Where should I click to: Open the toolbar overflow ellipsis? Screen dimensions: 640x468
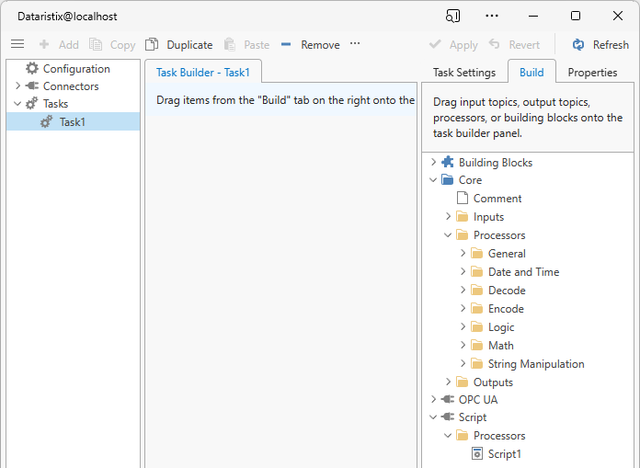(355, 44)
